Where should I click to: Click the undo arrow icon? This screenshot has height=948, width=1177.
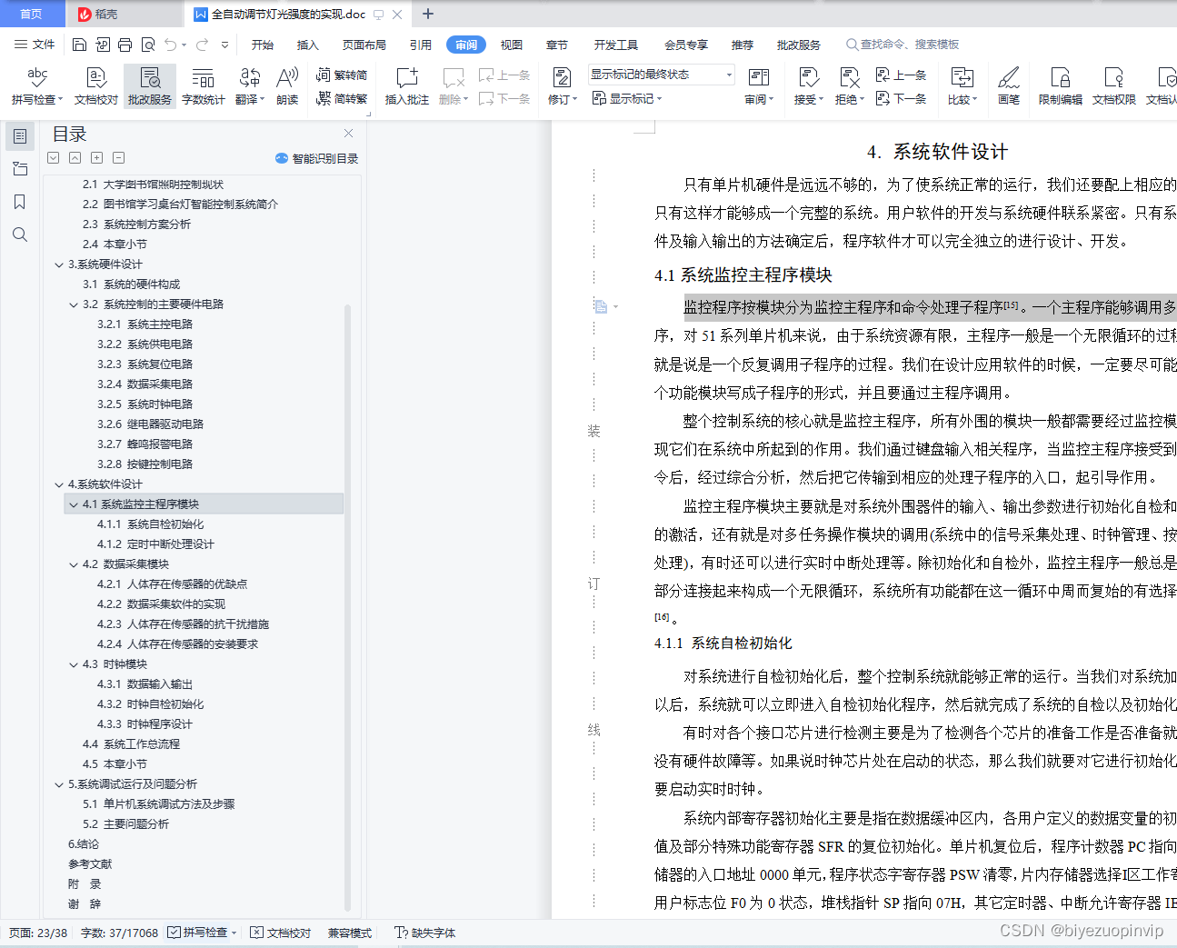(x=172, y=45)
